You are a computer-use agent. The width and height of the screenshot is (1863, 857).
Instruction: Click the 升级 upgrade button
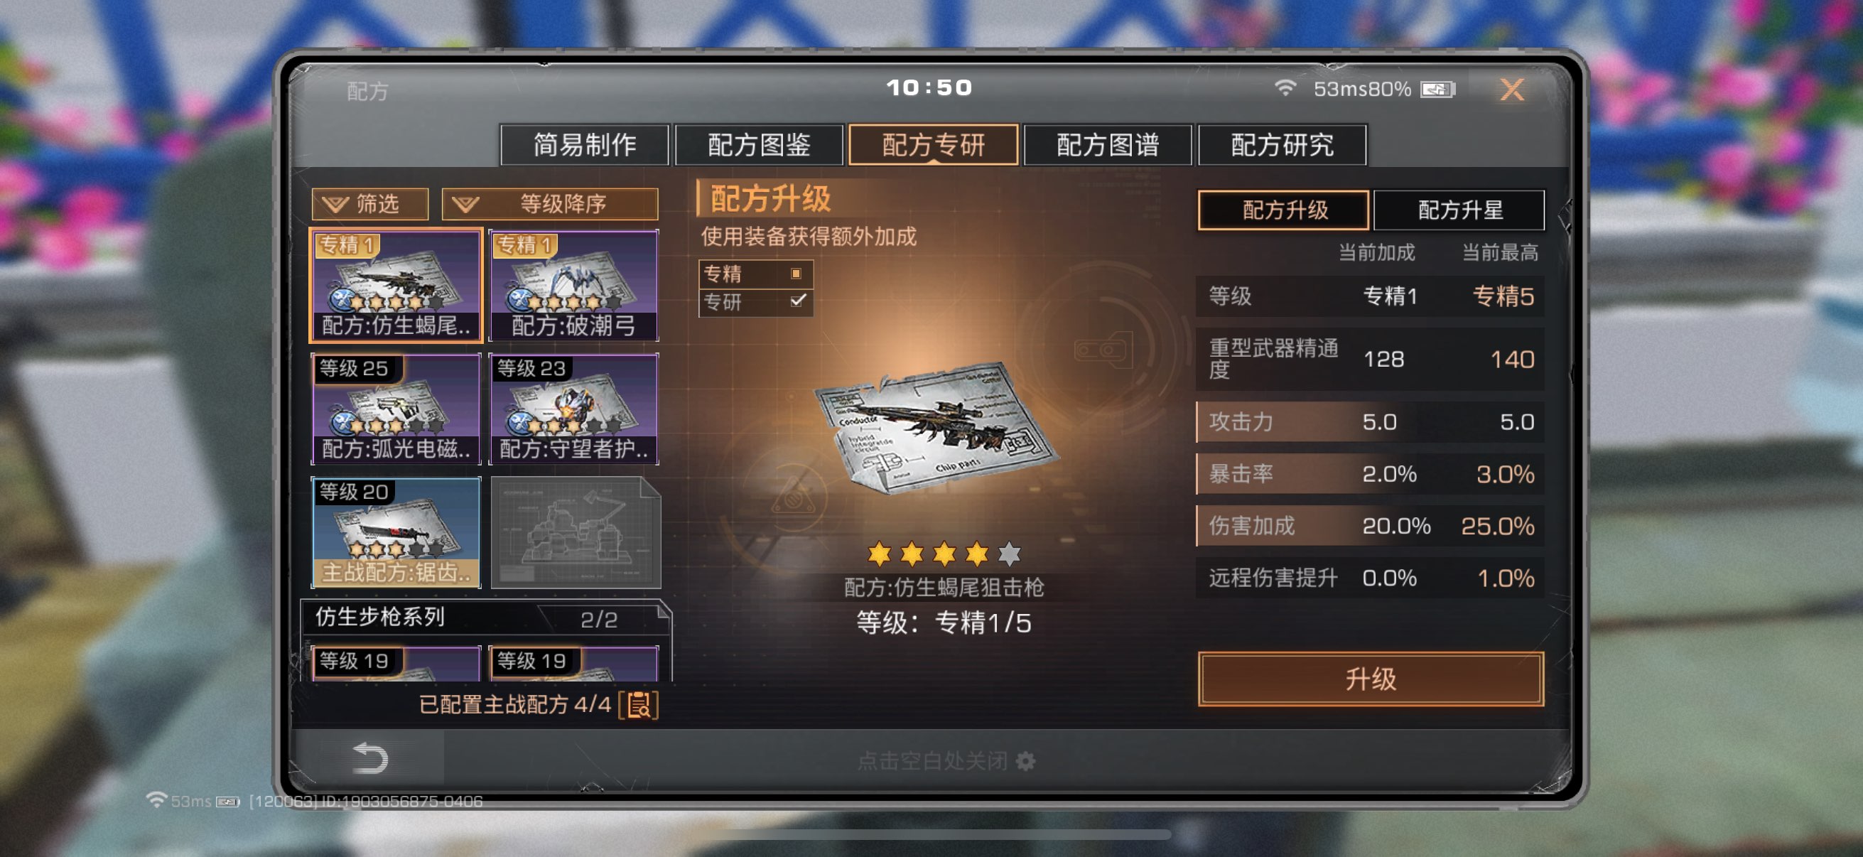1371,679
